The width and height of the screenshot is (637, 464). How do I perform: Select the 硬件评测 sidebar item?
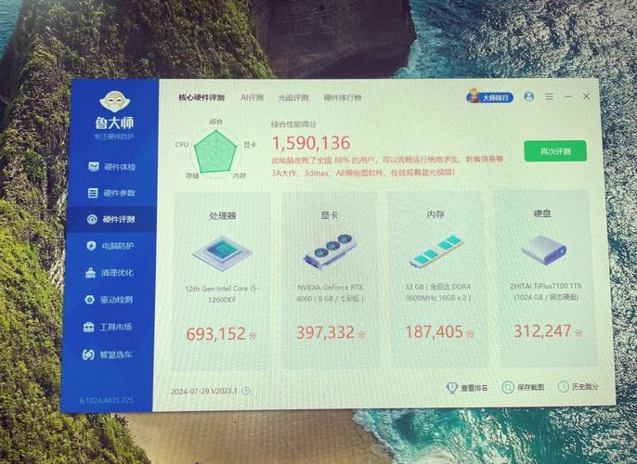[110, 220]
